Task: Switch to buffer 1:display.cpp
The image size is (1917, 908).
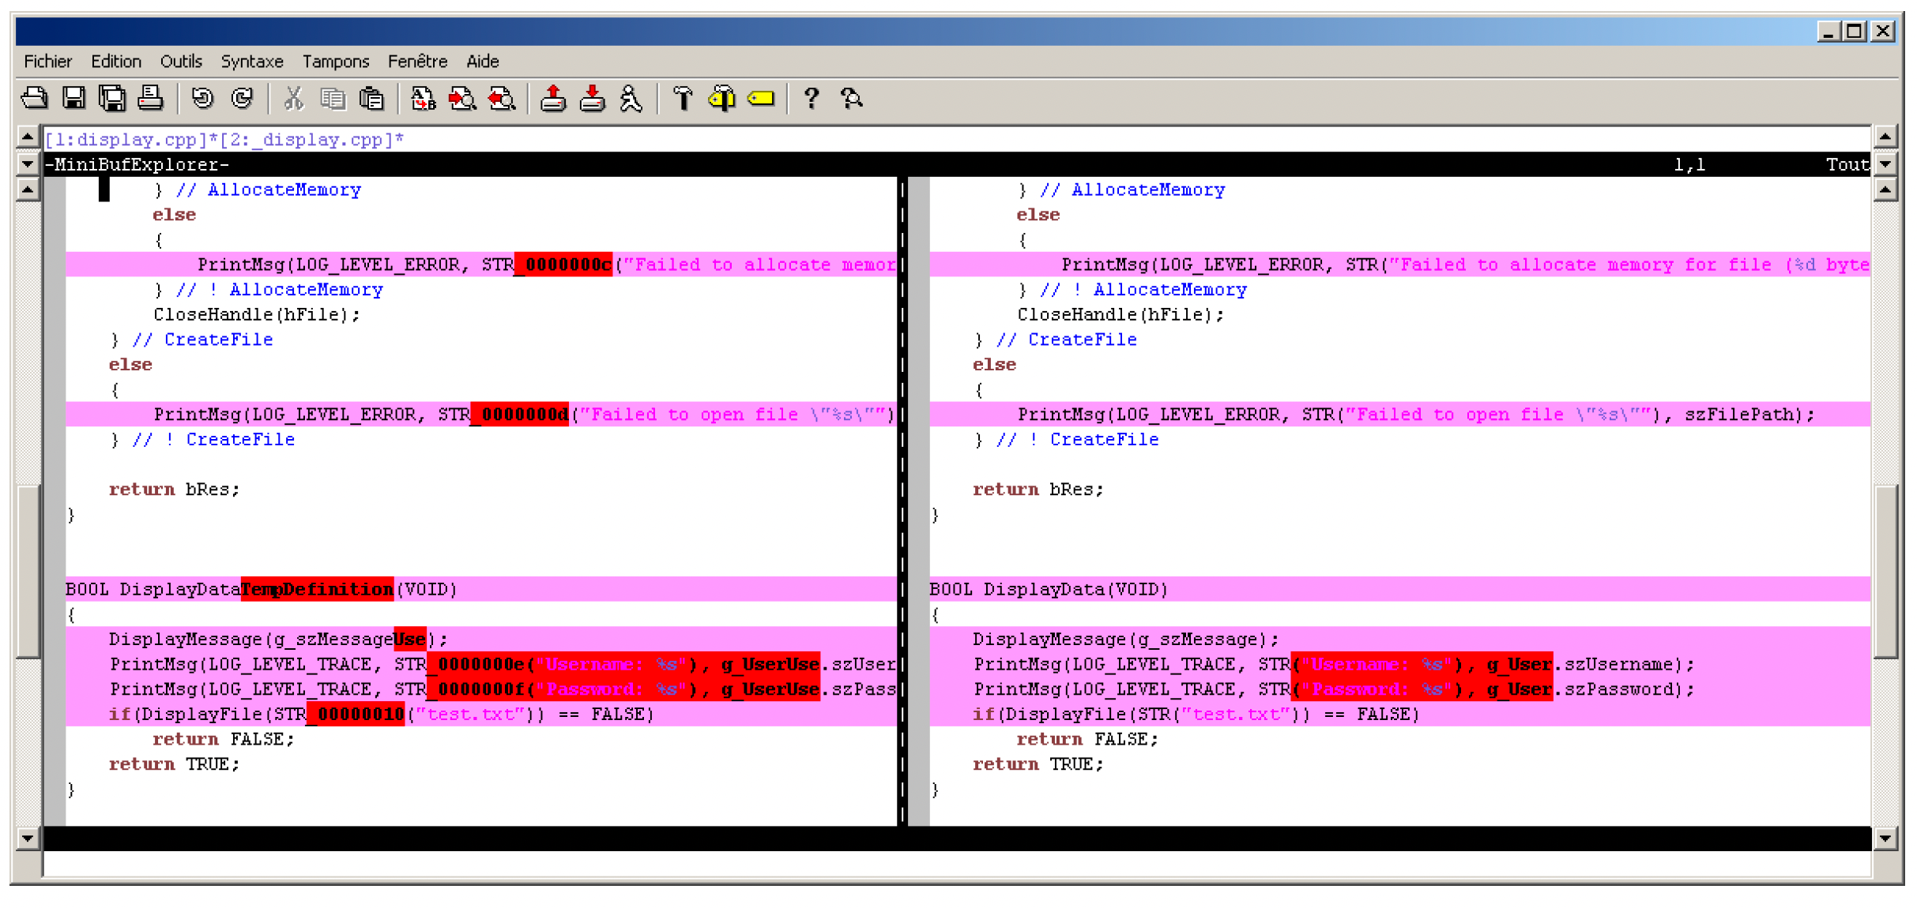Action: (126, 140)
